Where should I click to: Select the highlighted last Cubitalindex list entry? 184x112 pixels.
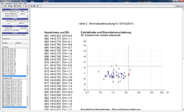pyautogui.click(x=14, y=76)
